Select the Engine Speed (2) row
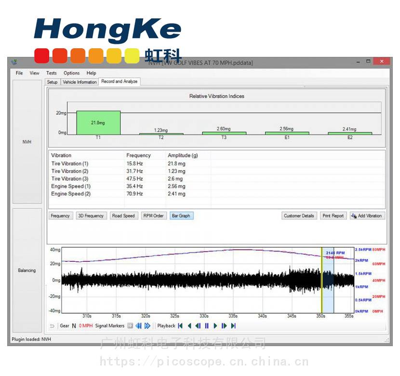 pos(216,194)
